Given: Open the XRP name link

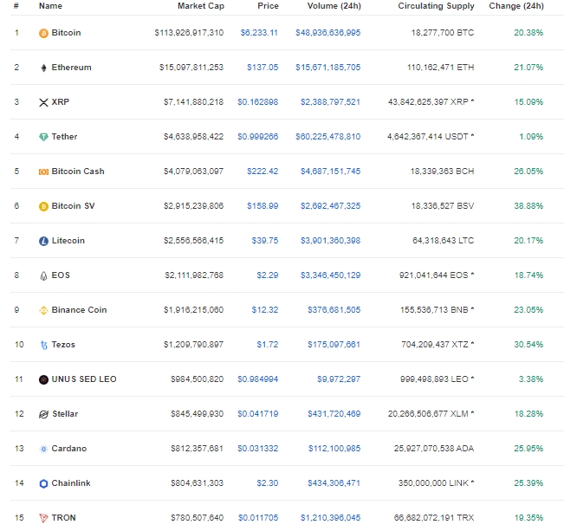Looking at the screenshot, I should point(61,102).
